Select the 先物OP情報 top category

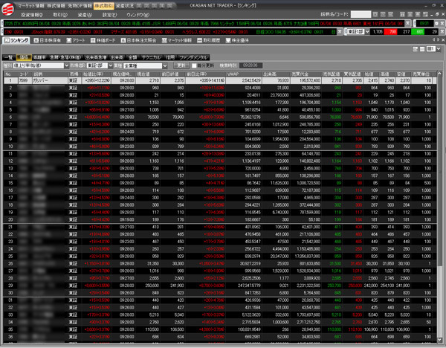(80, 6)
